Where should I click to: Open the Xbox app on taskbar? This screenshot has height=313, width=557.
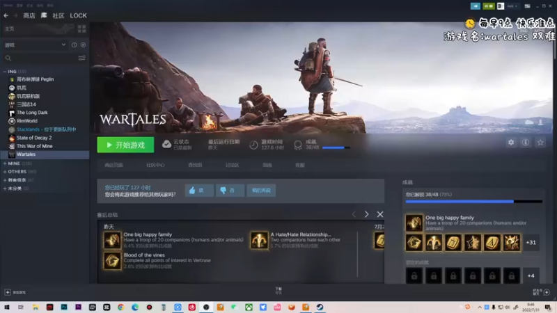(x=249, y=307)
